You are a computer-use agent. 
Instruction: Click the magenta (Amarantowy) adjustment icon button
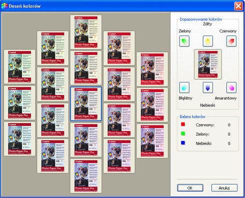231,87
